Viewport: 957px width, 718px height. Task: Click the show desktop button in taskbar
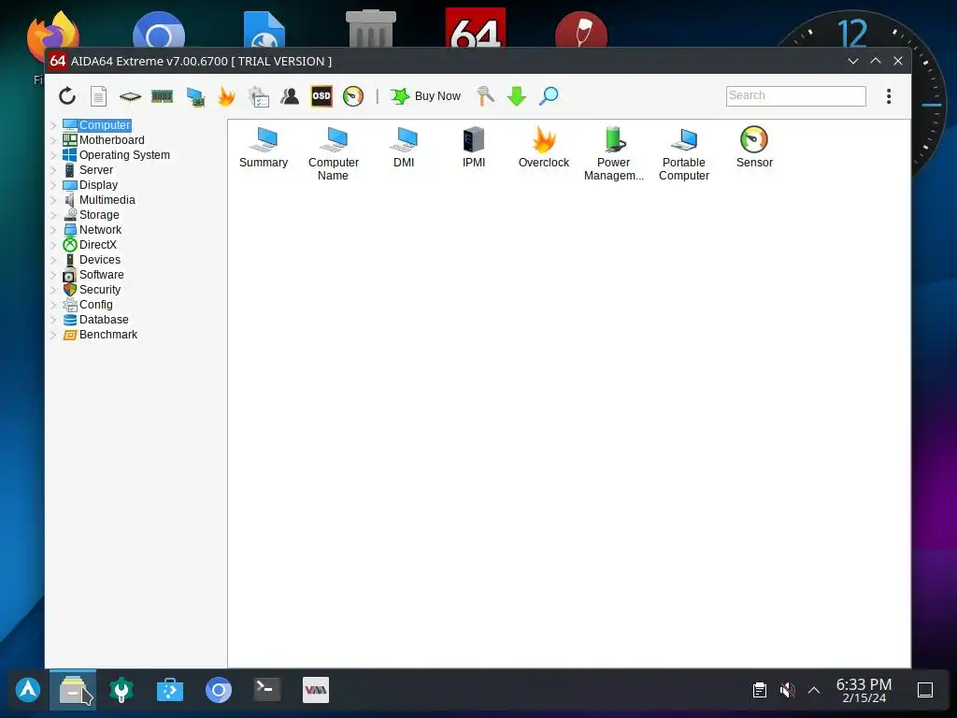pyautogui.click(x=925, y=691)
